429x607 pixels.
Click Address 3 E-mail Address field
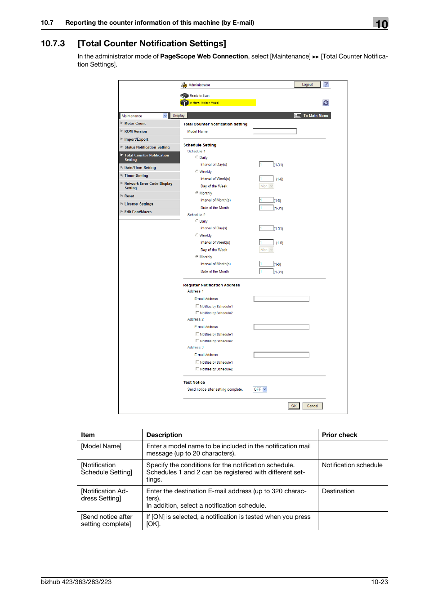[282, 355]
